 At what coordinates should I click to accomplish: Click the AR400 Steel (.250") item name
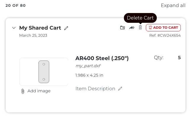[x=102, y=58]
